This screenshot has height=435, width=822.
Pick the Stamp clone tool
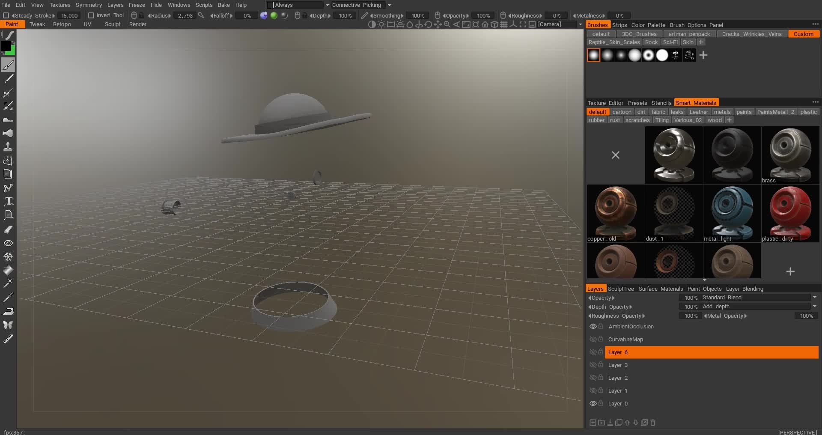tap(8, 147)
